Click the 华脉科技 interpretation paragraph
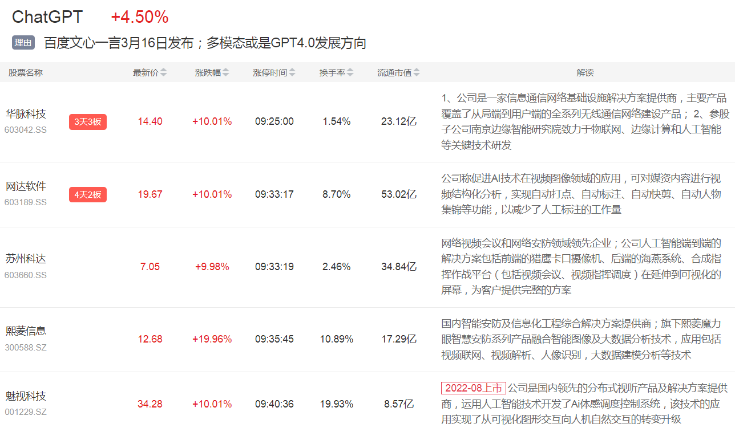 click(x=585, y=121)
